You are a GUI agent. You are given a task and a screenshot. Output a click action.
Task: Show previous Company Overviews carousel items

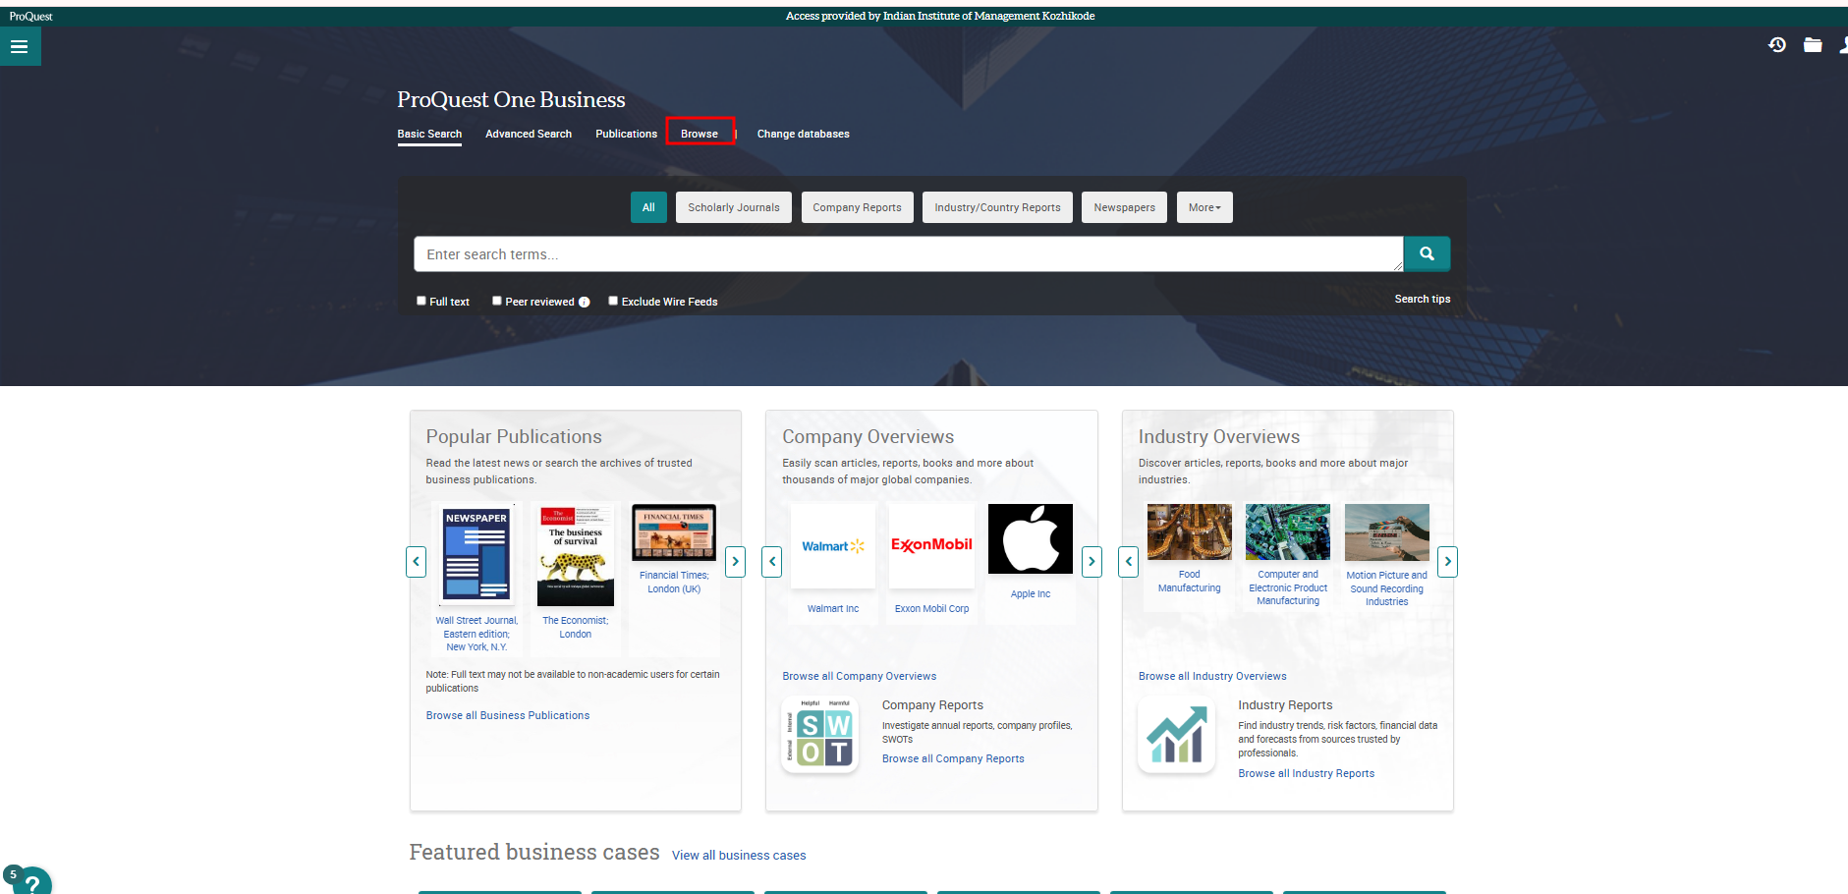pyautogui.click(x=772, y=562)
